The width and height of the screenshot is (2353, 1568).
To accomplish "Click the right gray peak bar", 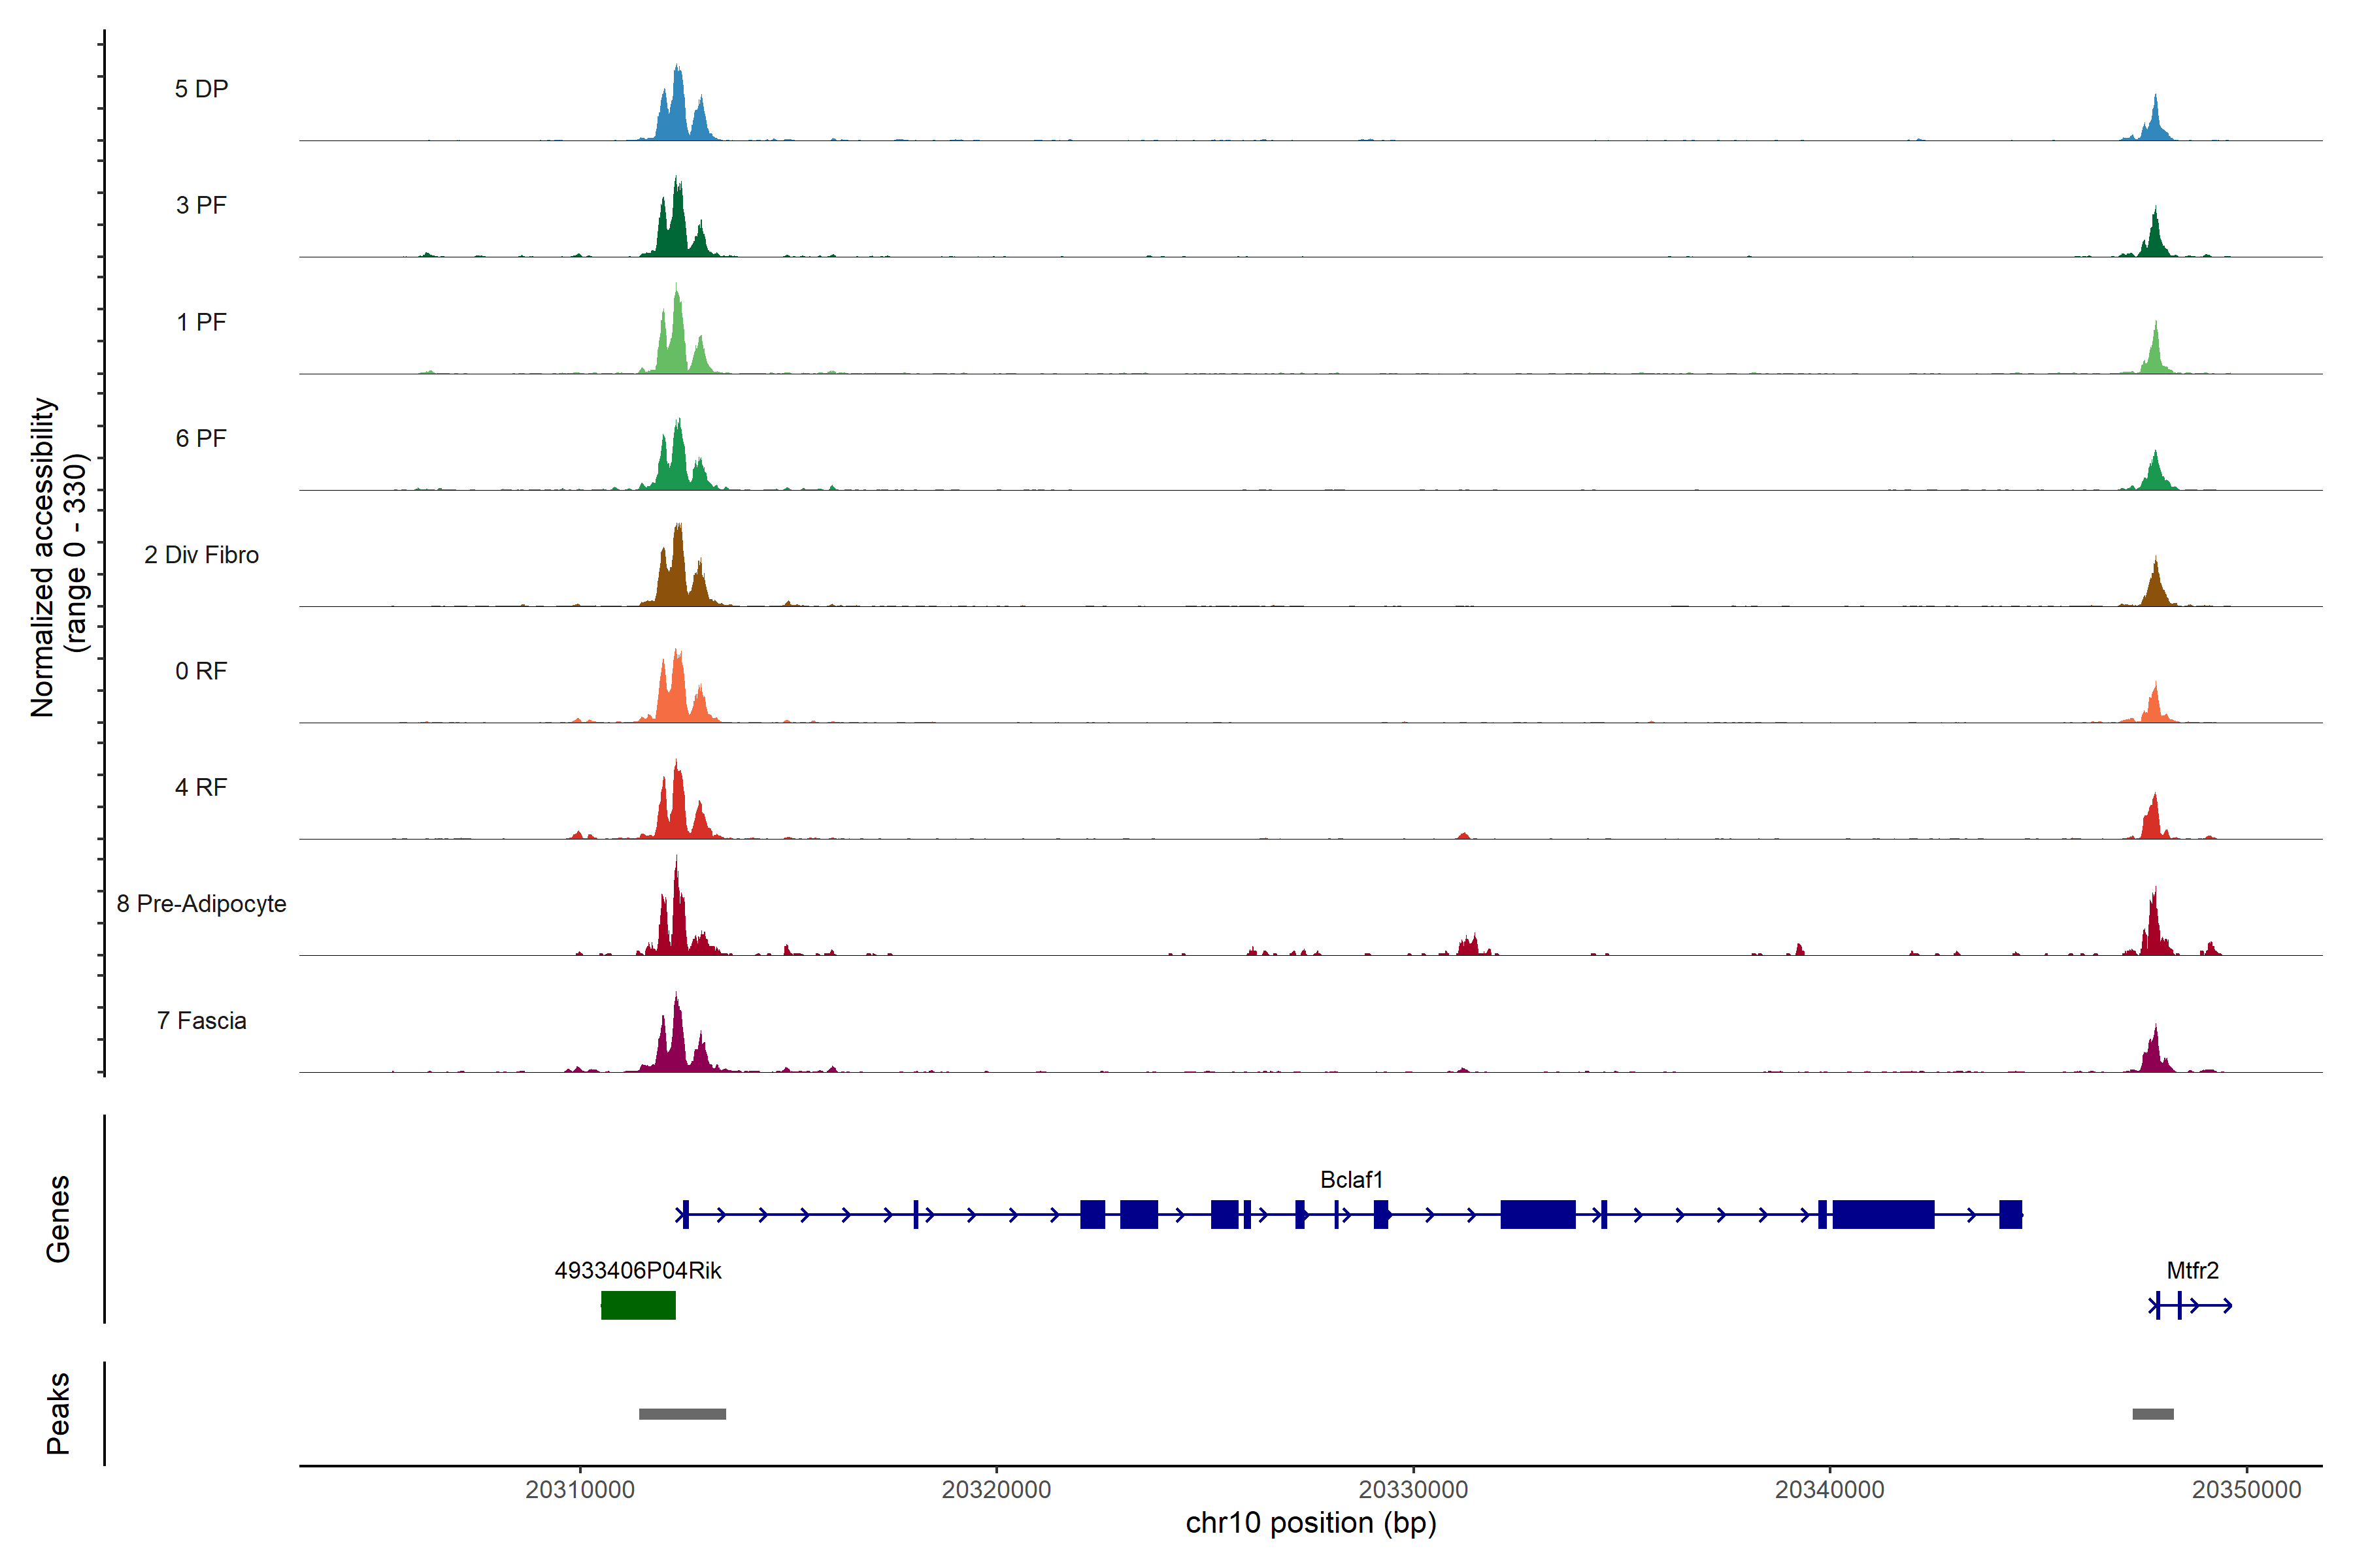I will [2152, 1414].
